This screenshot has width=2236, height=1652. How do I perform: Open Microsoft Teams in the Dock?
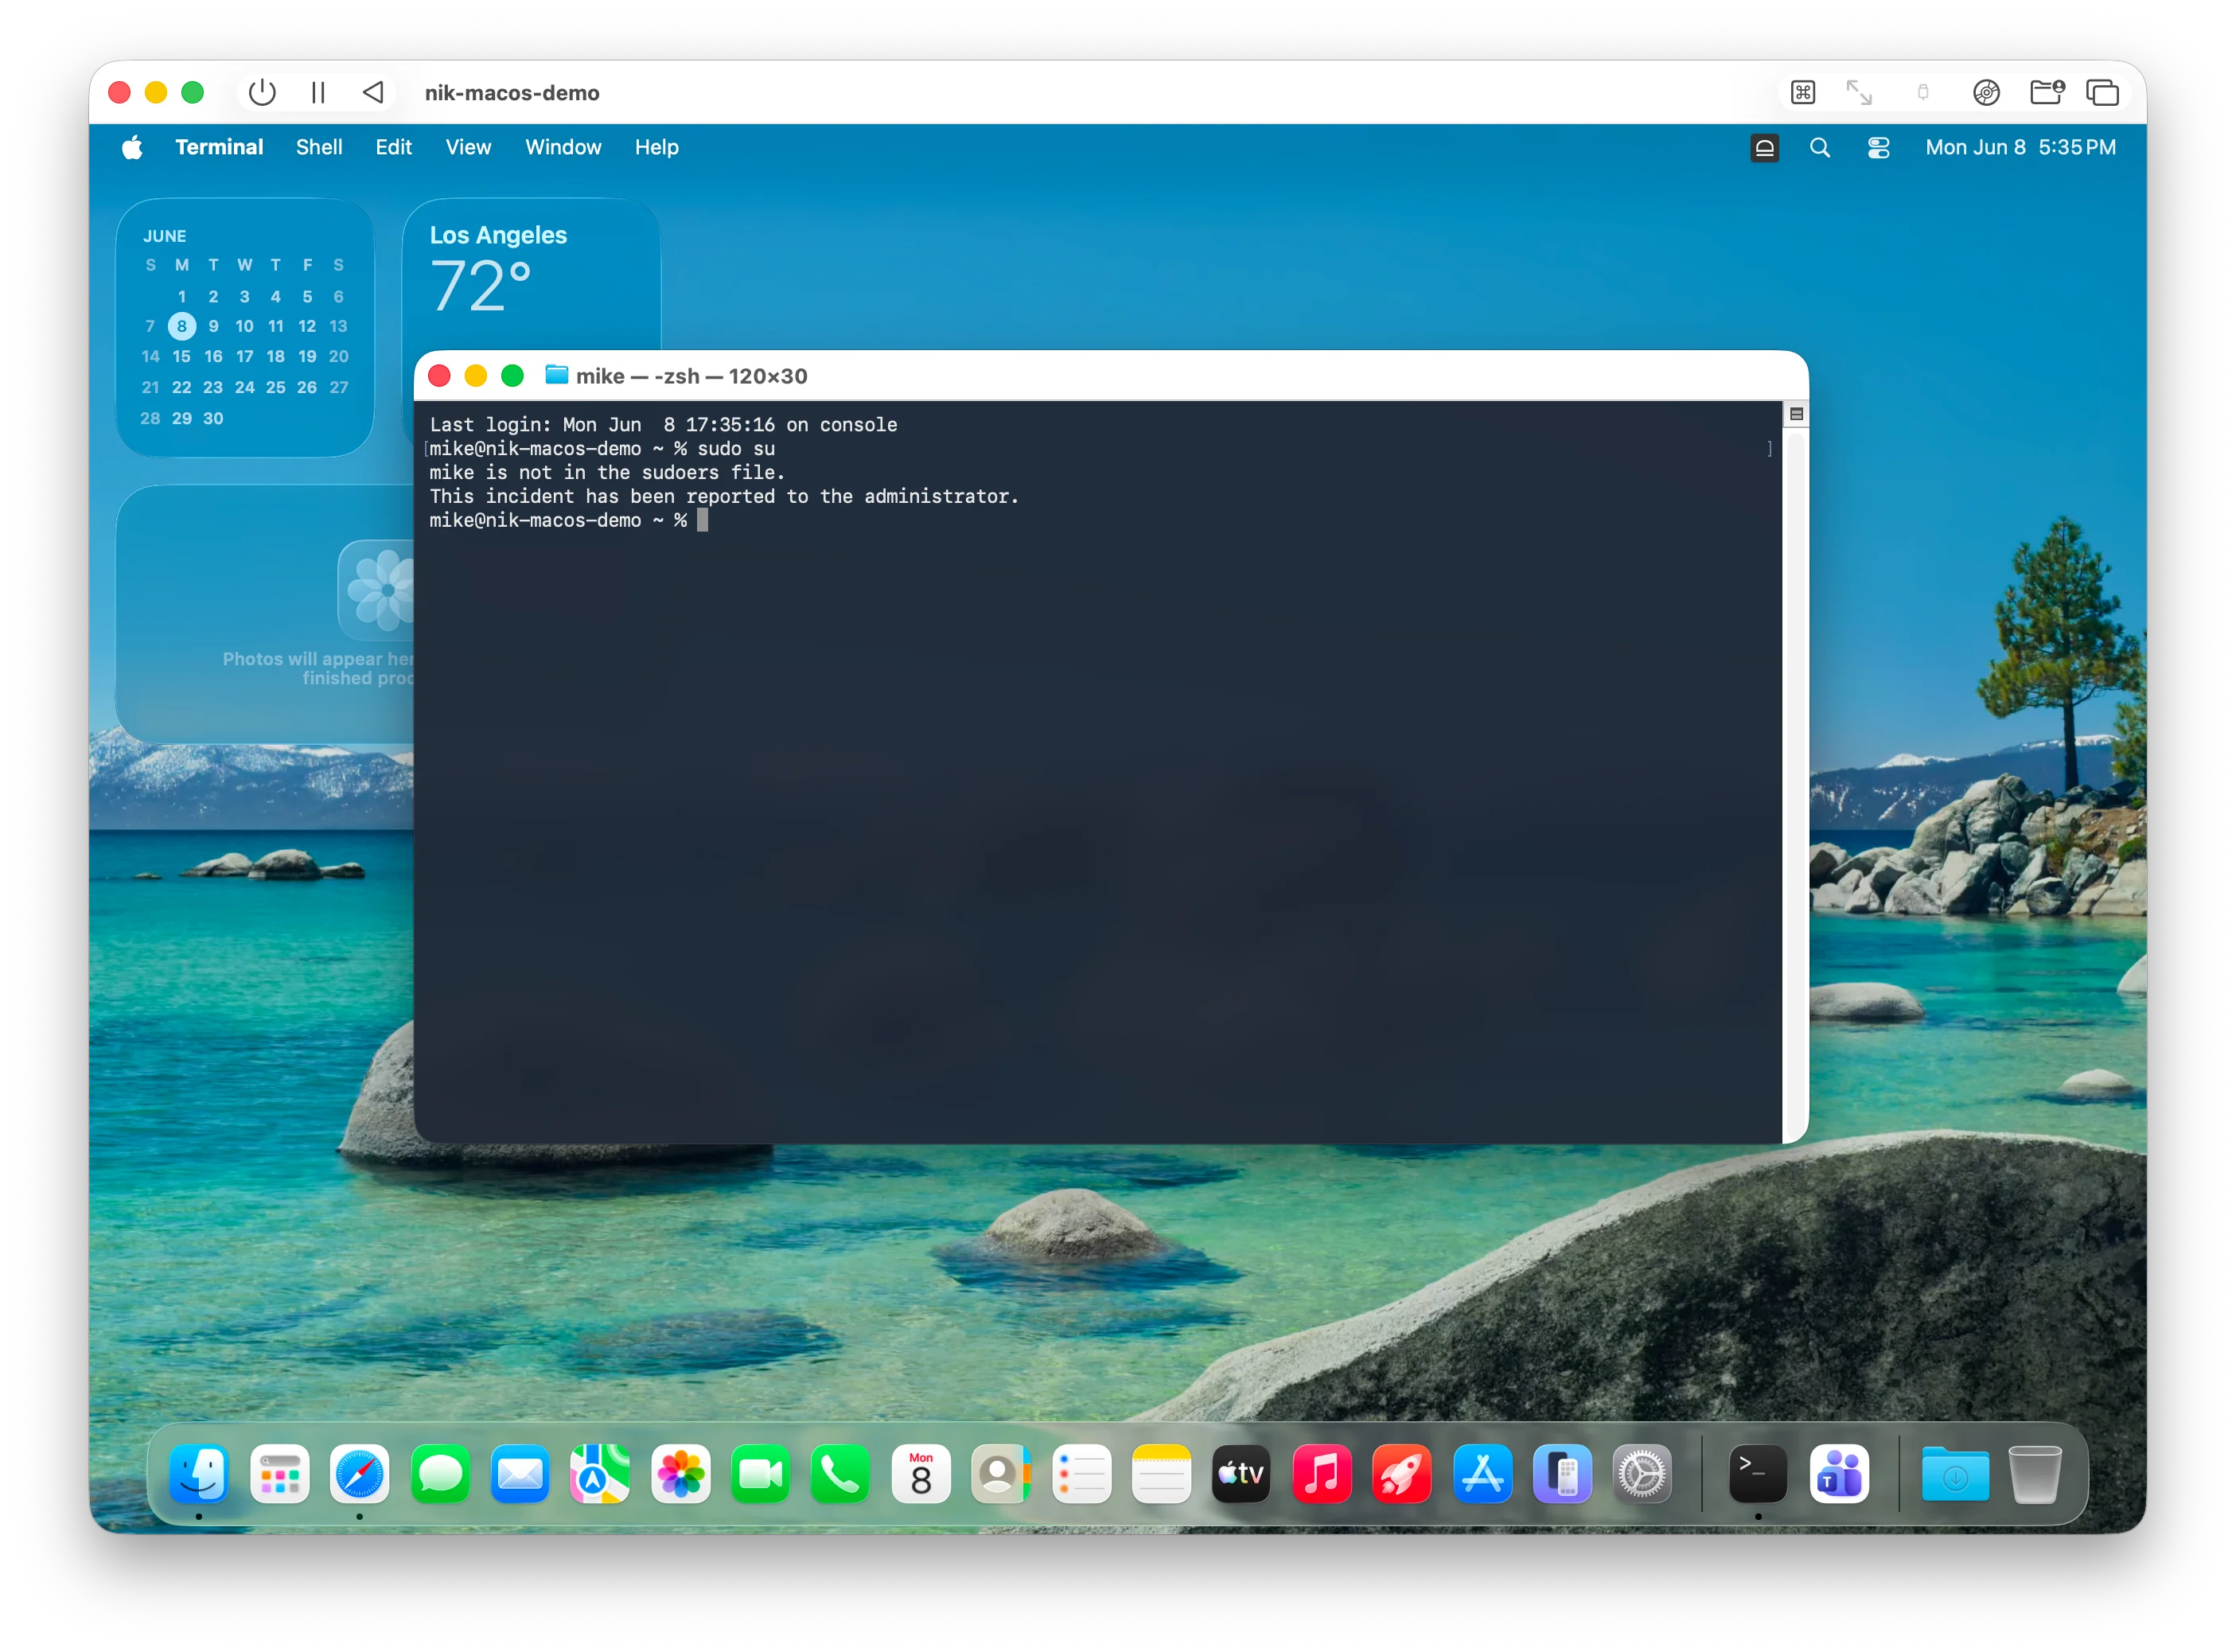(x=1840, y=1473)
